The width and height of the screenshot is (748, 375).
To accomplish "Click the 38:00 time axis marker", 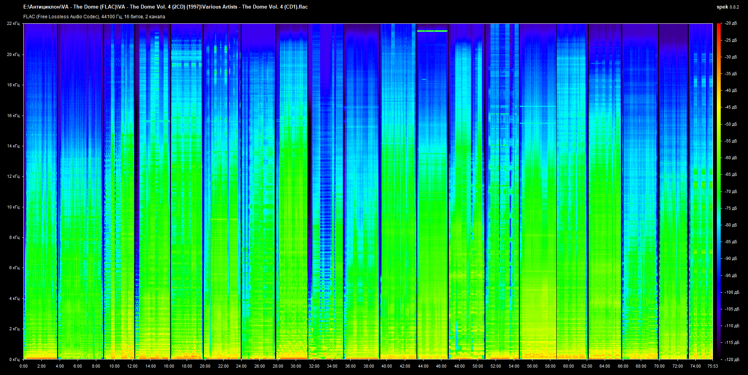I will tap(369, 366).
